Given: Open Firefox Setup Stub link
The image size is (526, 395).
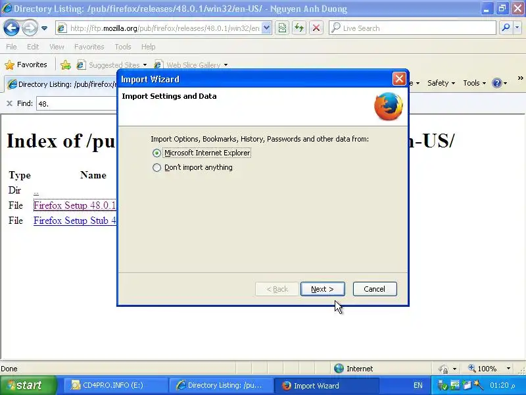Looking at the screenshot, I should point(74,221).
